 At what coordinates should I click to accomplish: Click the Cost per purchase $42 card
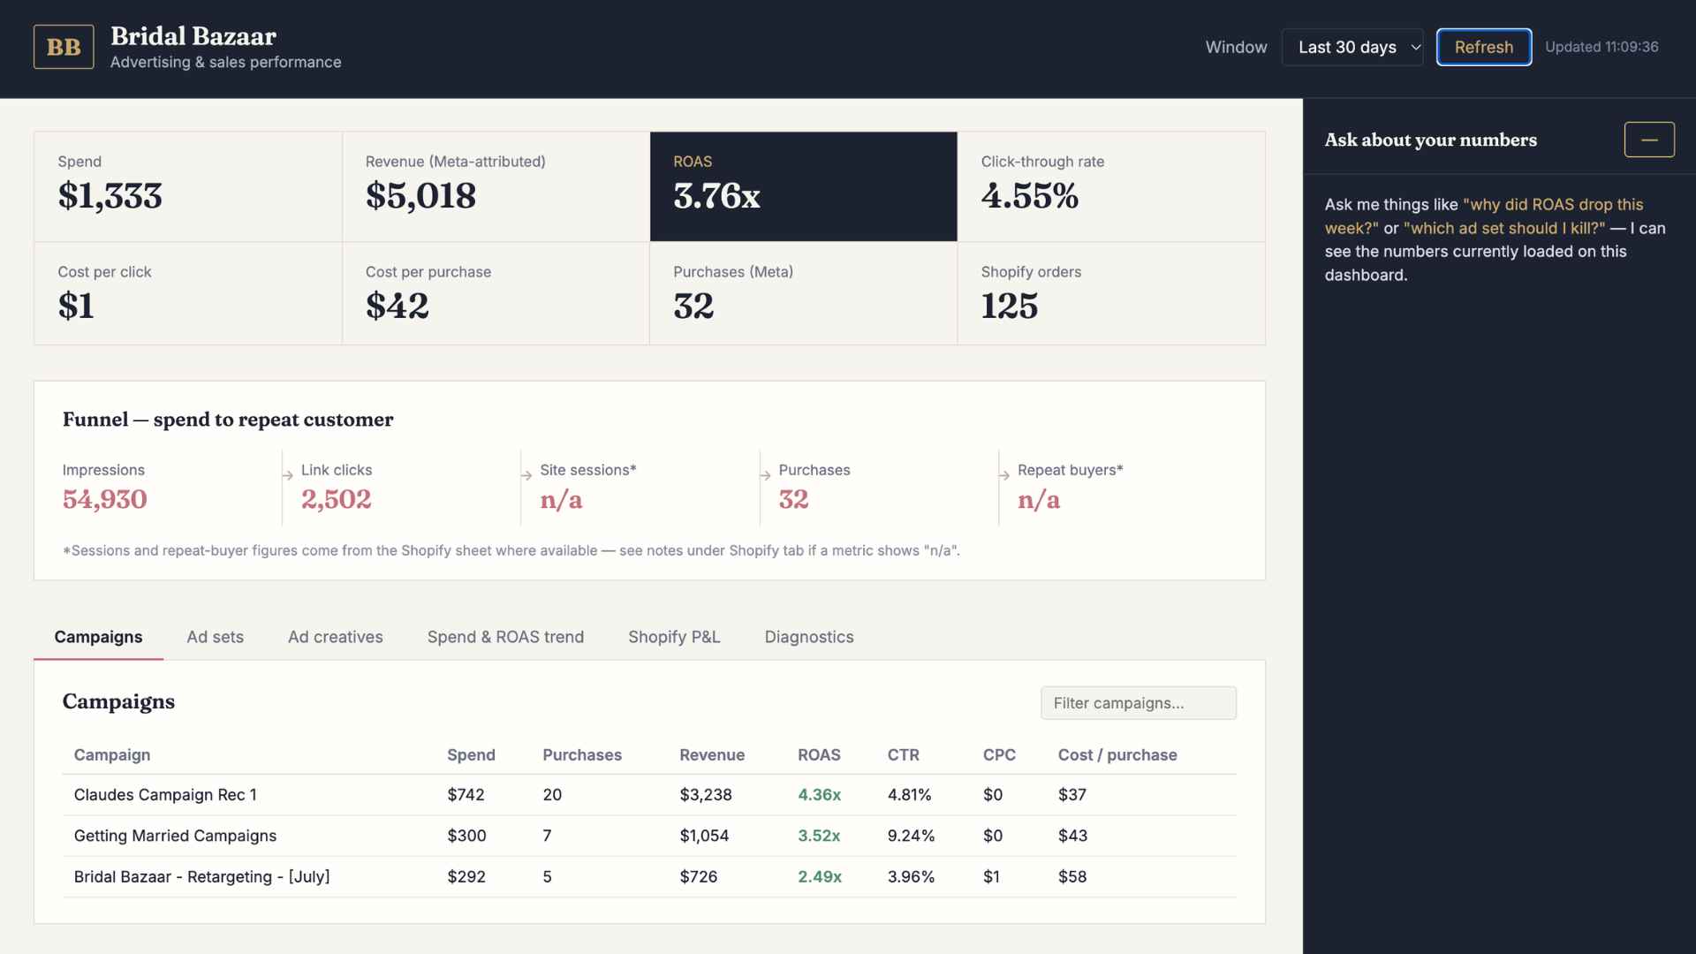coord(496,293)
